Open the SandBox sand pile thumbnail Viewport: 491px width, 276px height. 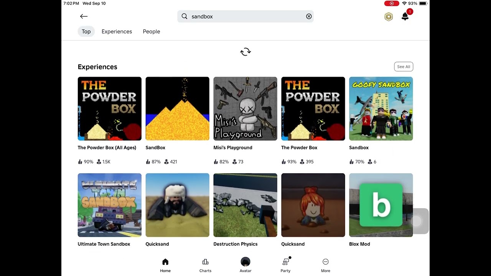(x=178, y=108)
